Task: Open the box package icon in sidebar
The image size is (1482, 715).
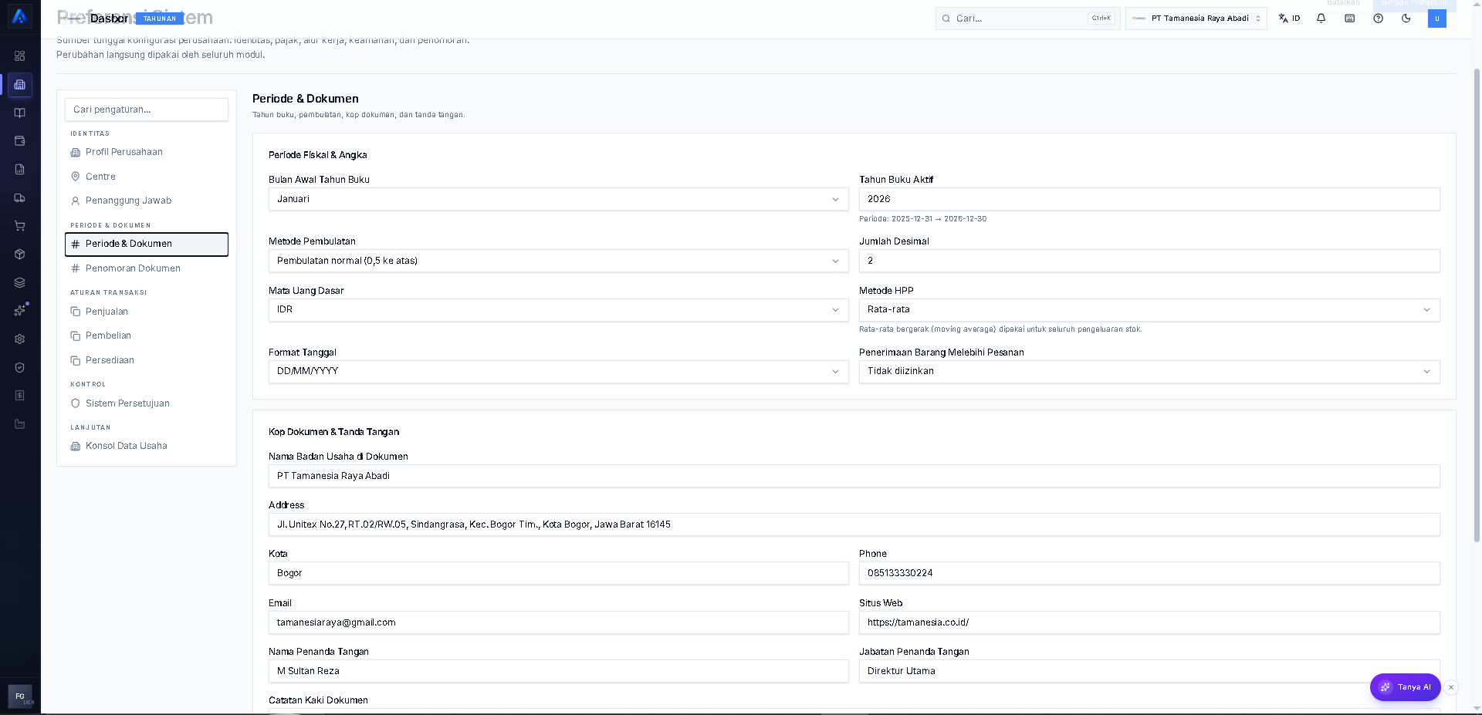Action: coord(20,254)
